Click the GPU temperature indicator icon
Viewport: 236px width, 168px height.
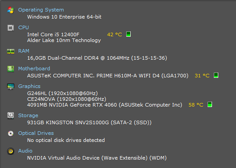pos(210,104)
